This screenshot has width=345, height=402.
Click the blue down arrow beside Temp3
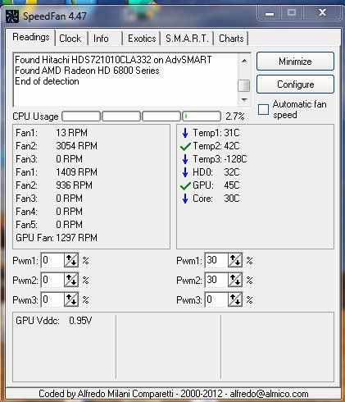tap(185, 159)
